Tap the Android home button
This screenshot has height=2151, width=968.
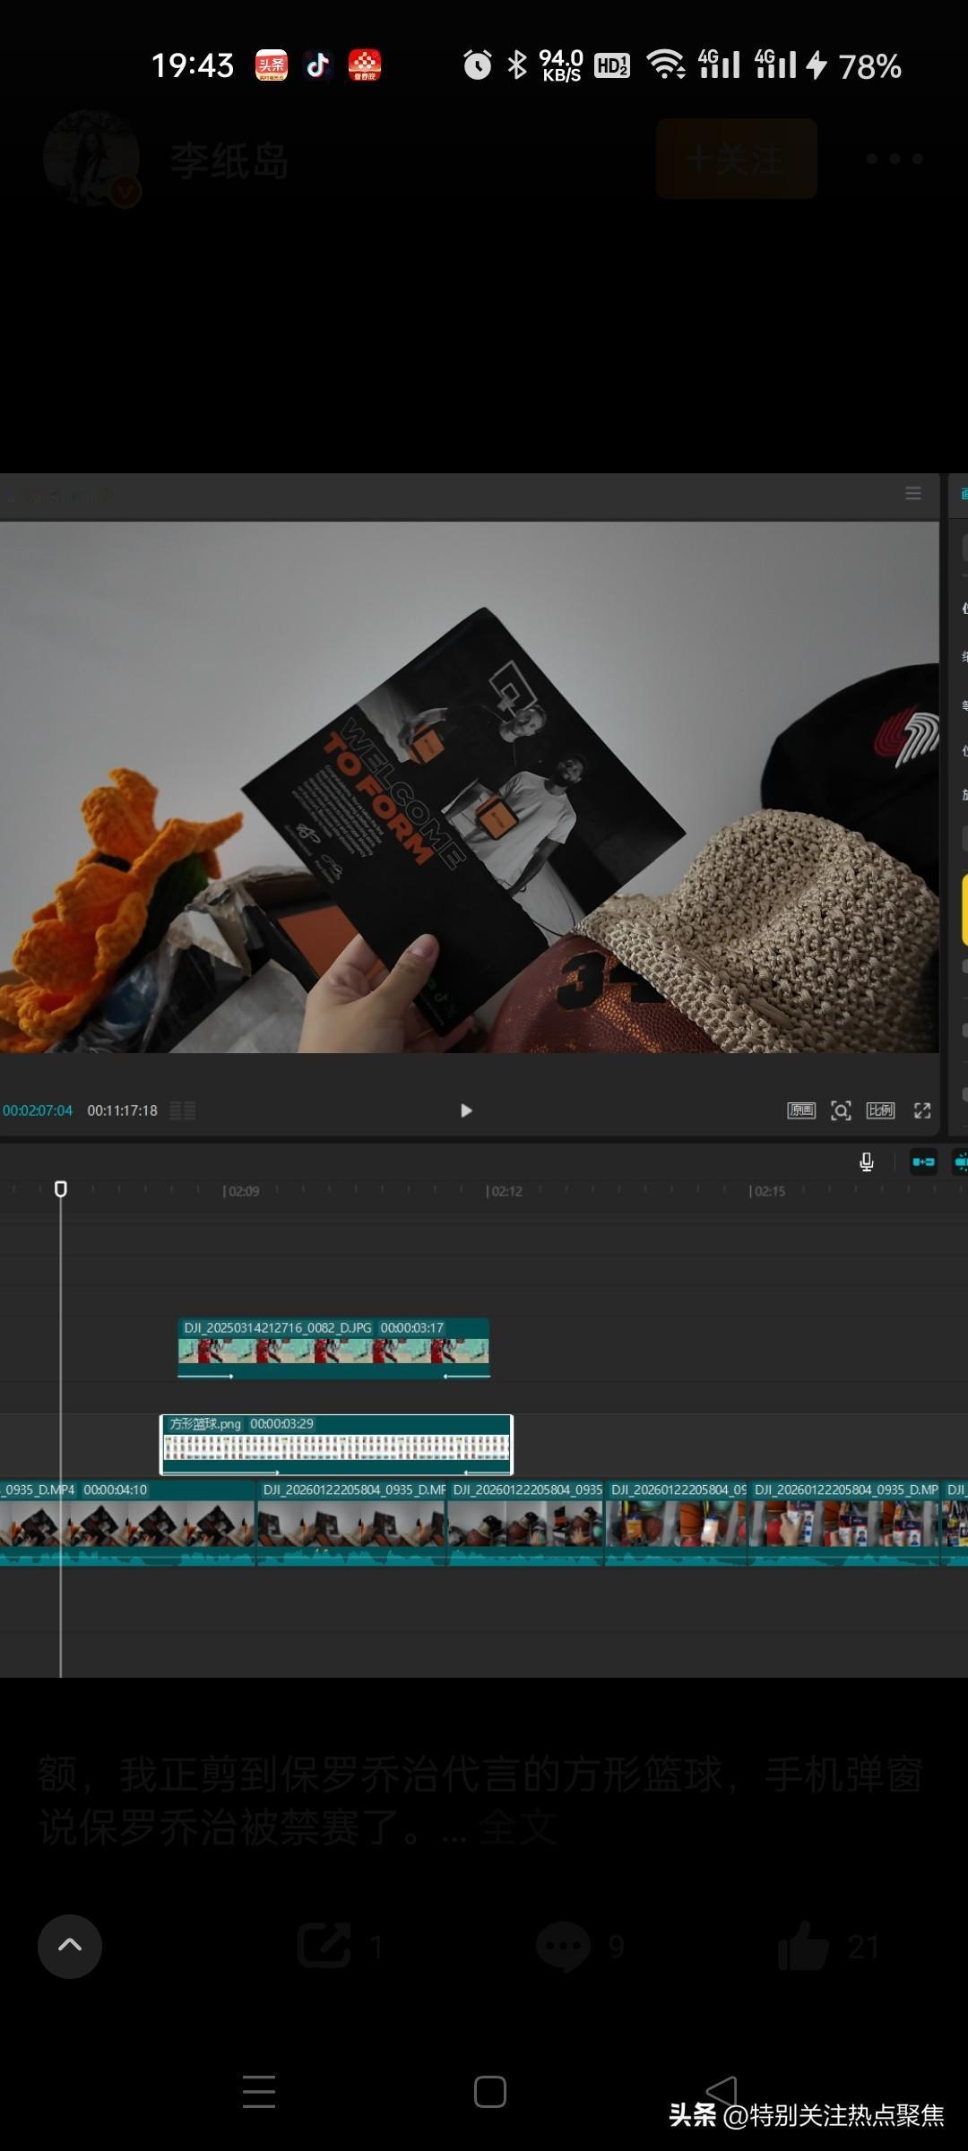point(490,2092)
